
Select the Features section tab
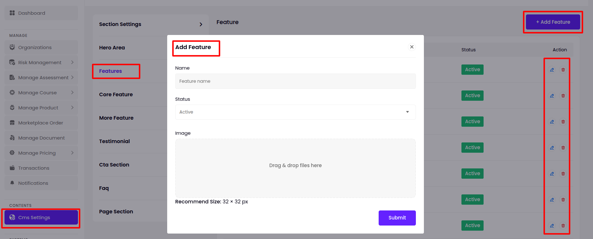(110, 71)
